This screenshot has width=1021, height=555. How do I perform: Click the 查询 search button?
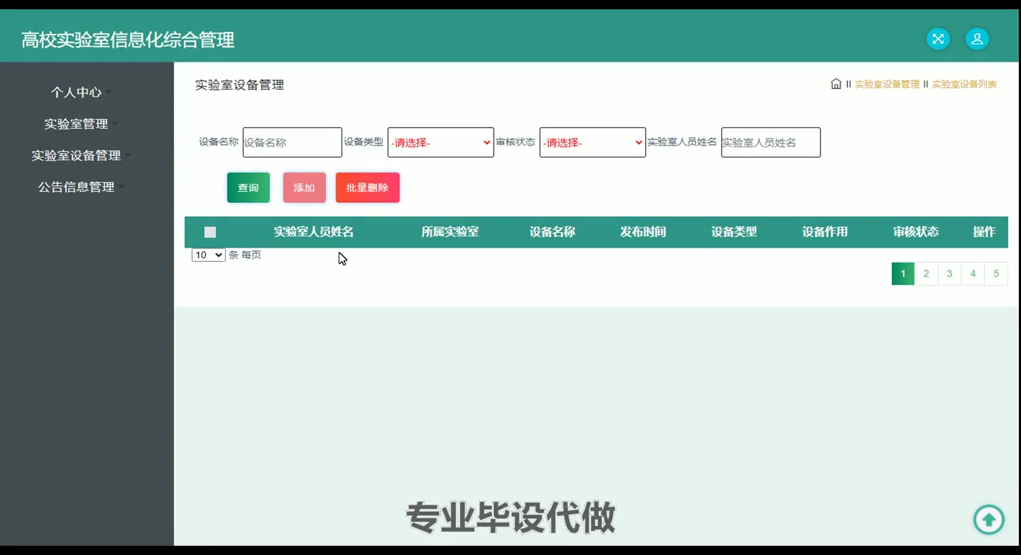point(249,188)
